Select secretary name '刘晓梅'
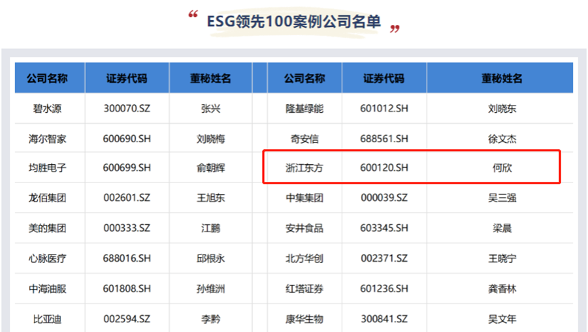The height and width of the screenshot is (332, 588). click(x=211, y=139)
